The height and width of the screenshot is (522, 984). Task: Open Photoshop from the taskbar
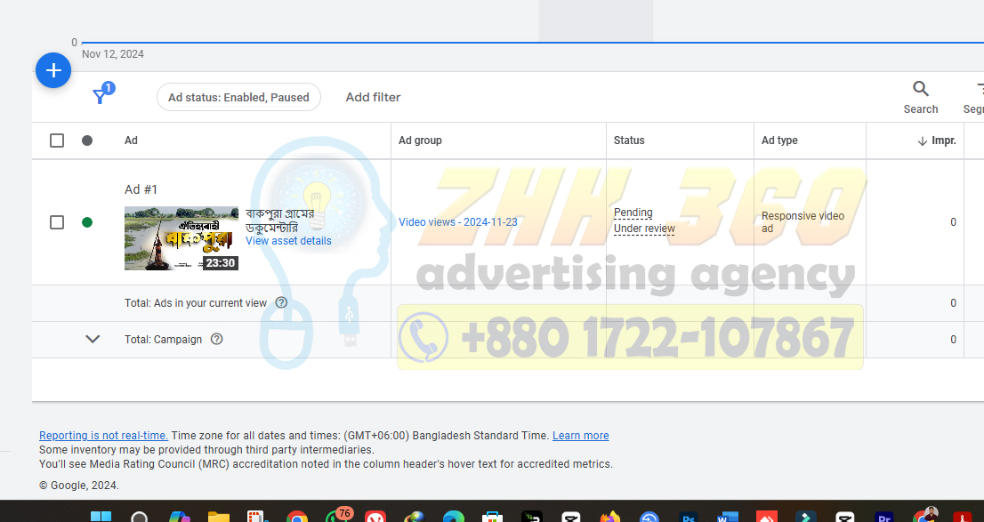(689, 517)
